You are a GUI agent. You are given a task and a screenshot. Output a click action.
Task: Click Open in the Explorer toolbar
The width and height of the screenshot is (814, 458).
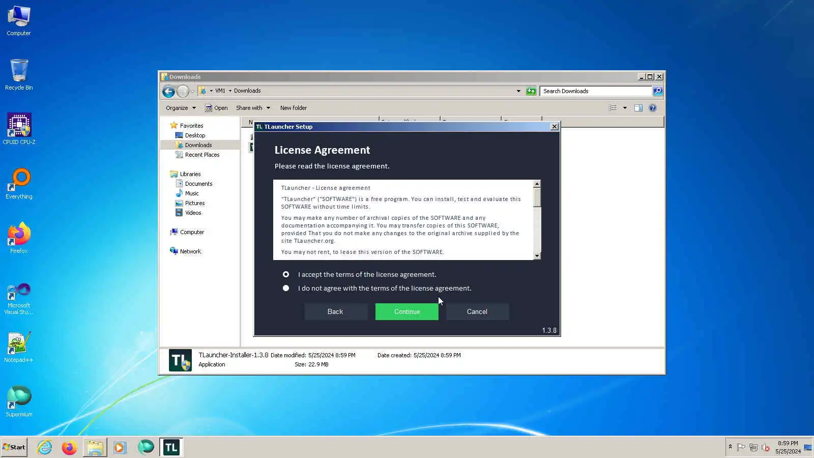216,108
